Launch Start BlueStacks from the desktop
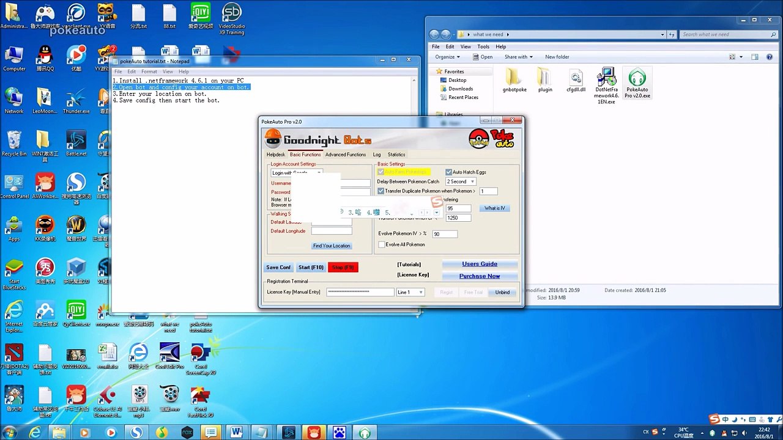This screenshot has height=440, width=783. click(x=14, y=274)
